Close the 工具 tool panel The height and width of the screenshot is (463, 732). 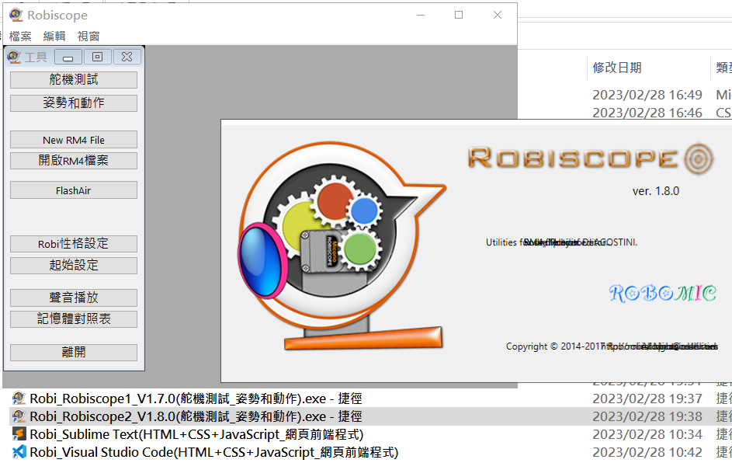click(x=127, y=57)
